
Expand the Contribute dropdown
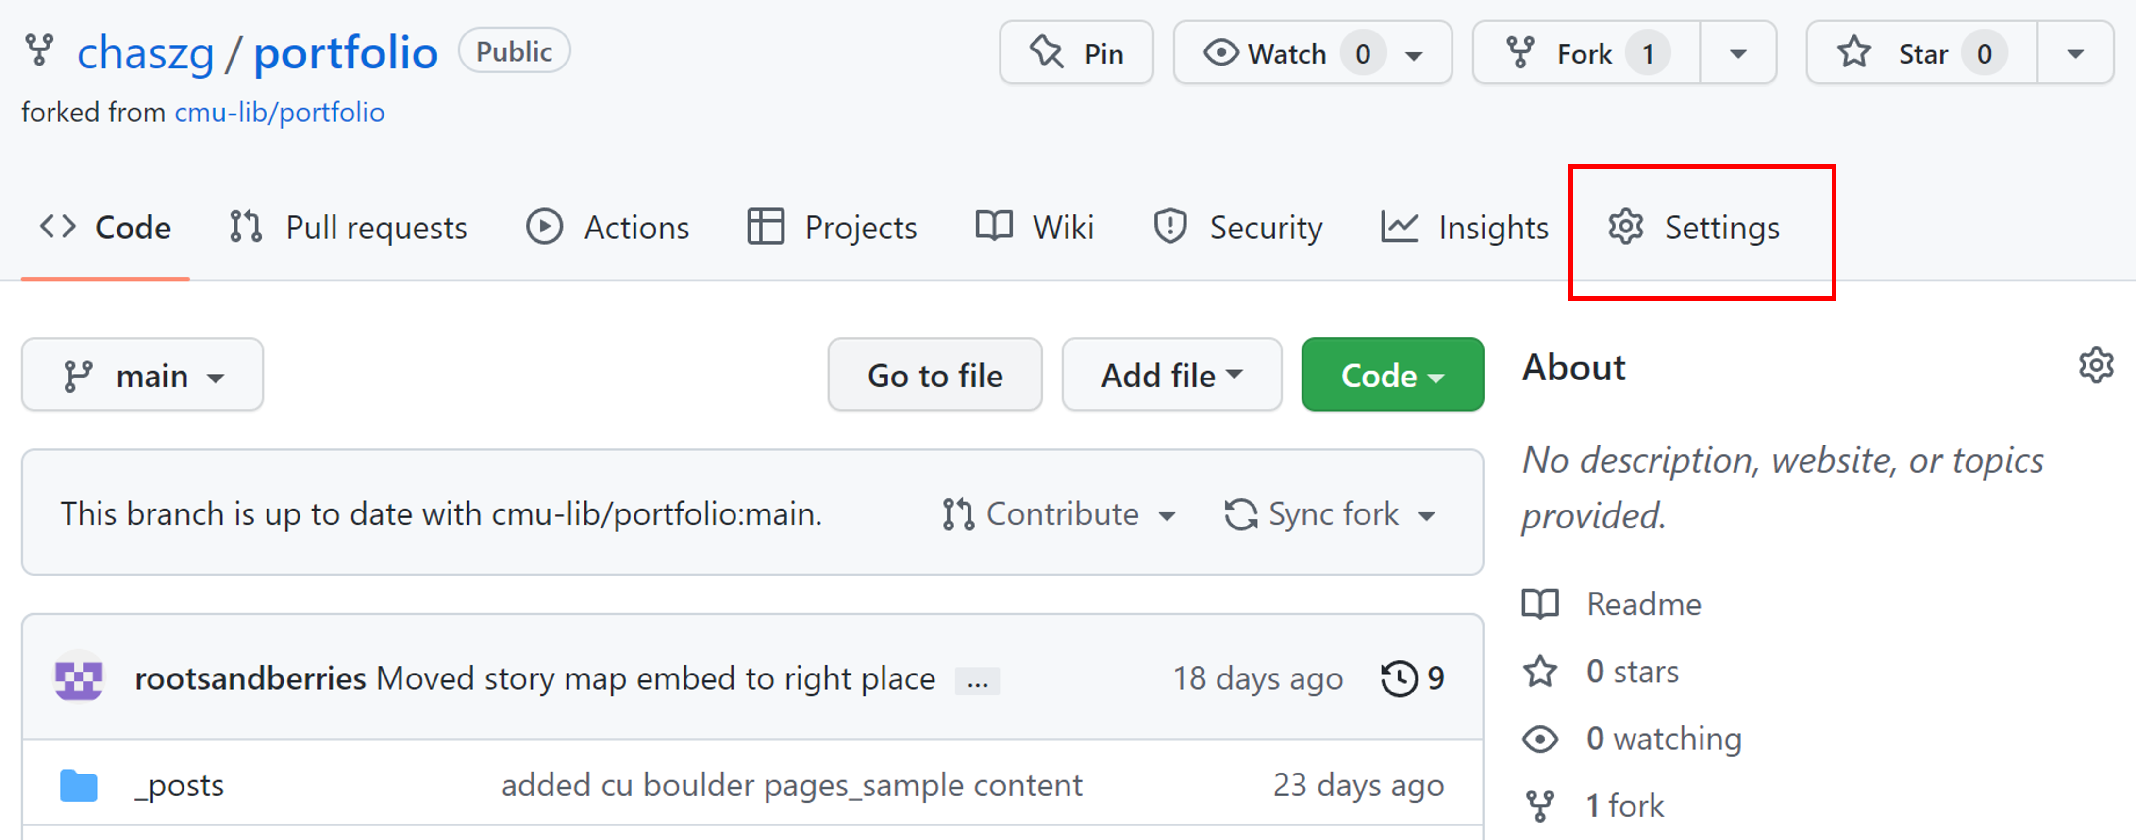pos(1059,514)
